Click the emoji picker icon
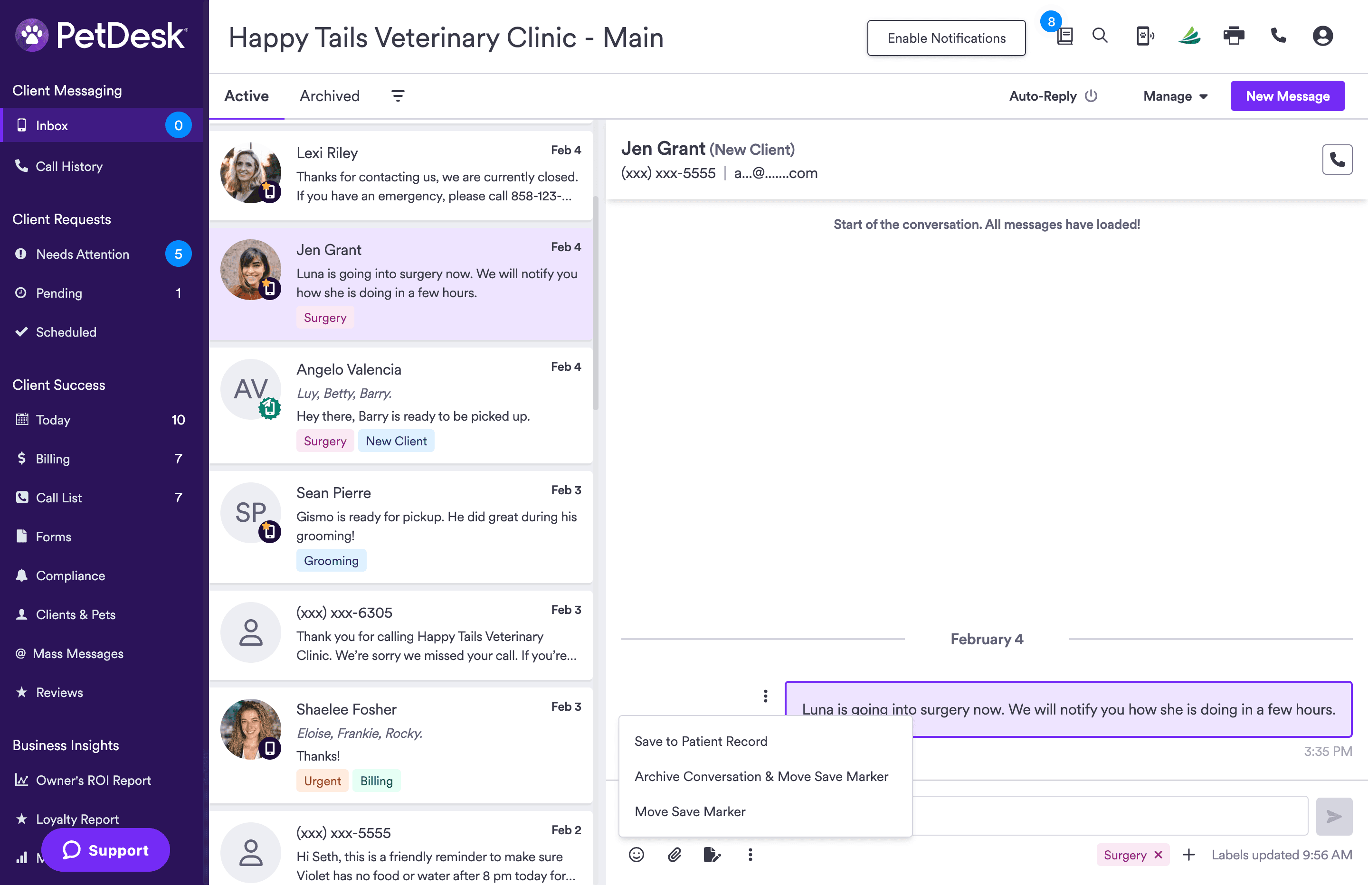This screenshot has width=1368, height=885. click(636, 855)
